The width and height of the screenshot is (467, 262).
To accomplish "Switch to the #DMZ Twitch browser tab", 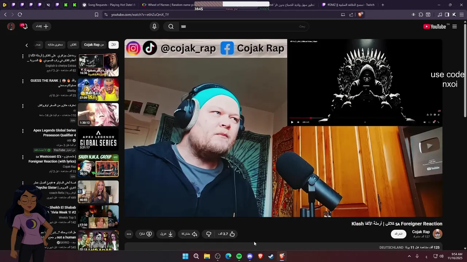I will click(348, 5).
